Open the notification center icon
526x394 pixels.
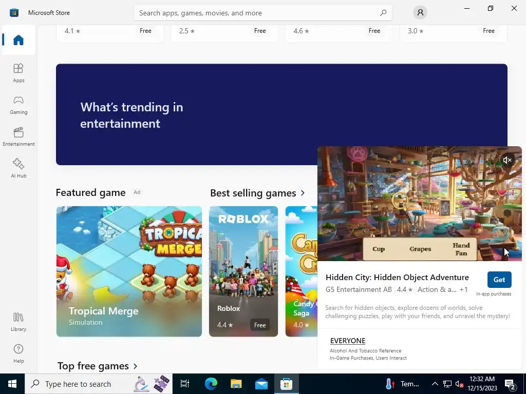coord(510,384)
